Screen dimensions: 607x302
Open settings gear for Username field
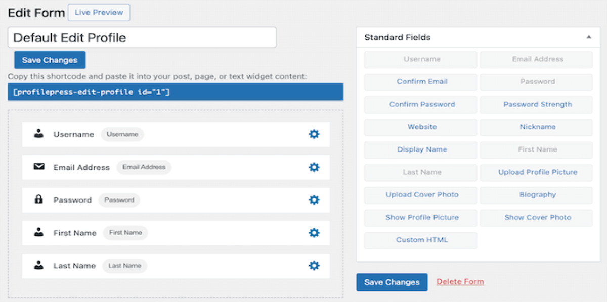[x=314, y=134]
